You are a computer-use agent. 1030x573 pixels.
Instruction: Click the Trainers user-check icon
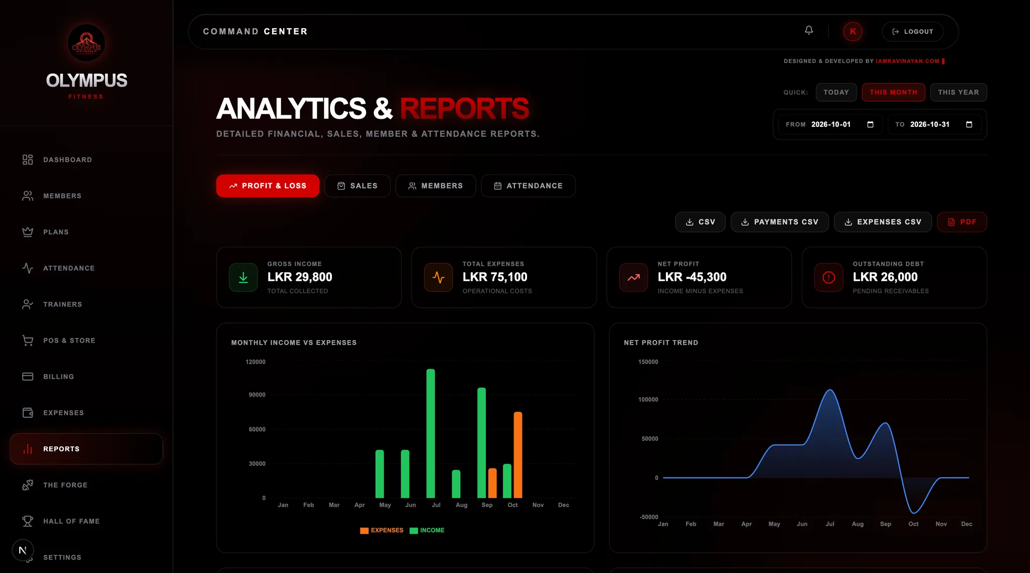pos(28,304)
